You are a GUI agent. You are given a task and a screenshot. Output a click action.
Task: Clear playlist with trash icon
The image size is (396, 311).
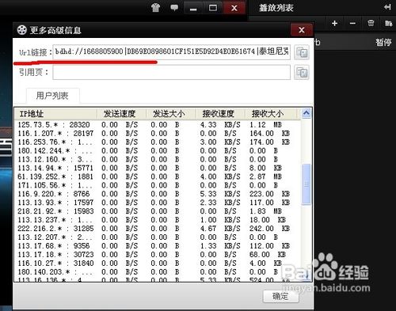tap(371, 23)
